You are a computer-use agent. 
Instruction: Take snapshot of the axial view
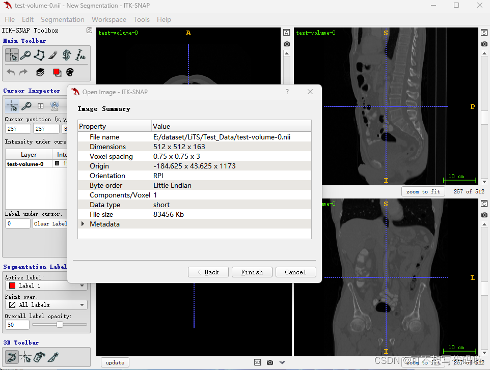pos(287,44)
